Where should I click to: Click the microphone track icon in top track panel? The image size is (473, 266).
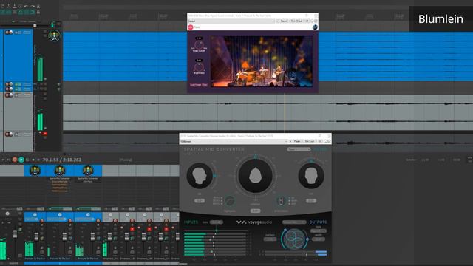coord(55,36)
